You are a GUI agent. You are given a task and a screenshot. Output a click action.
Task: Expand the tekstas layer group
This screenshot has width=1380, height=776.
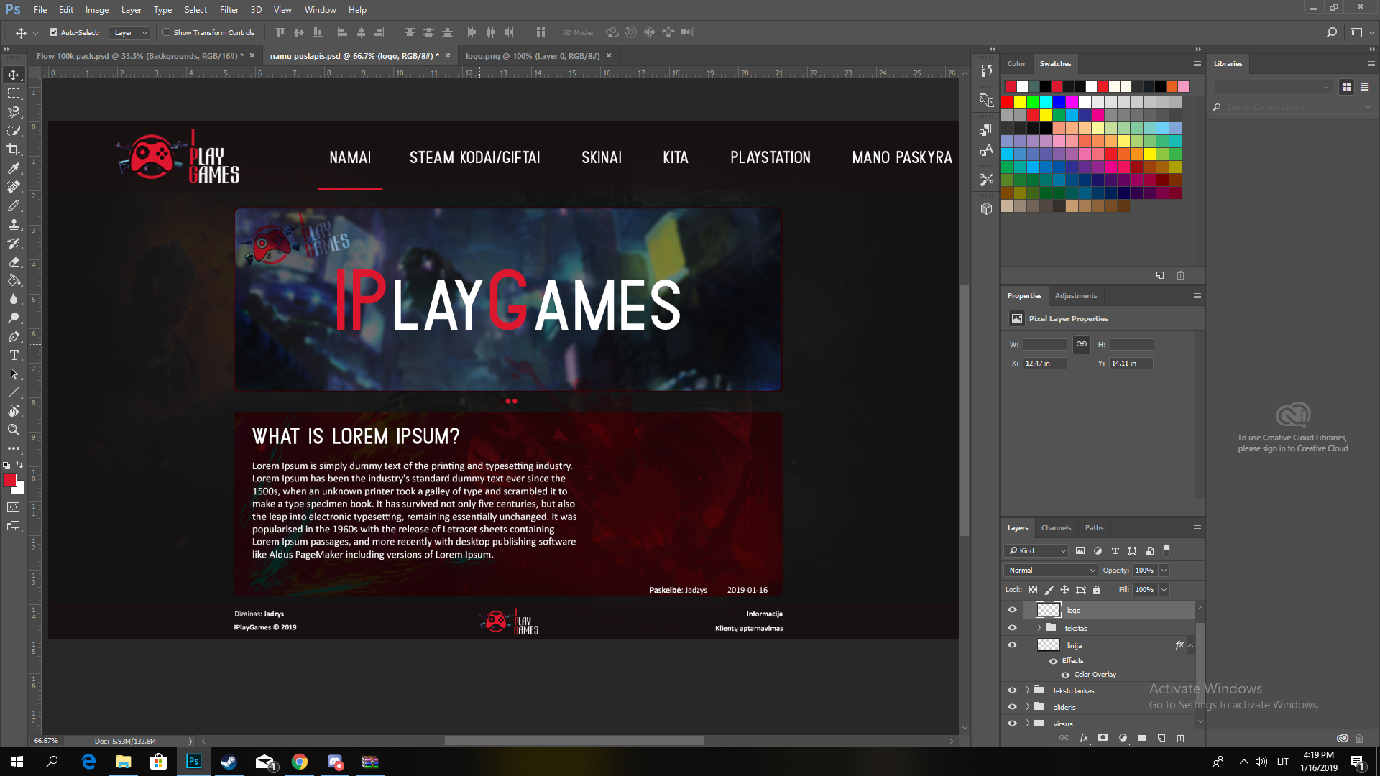click(1039, 628)
